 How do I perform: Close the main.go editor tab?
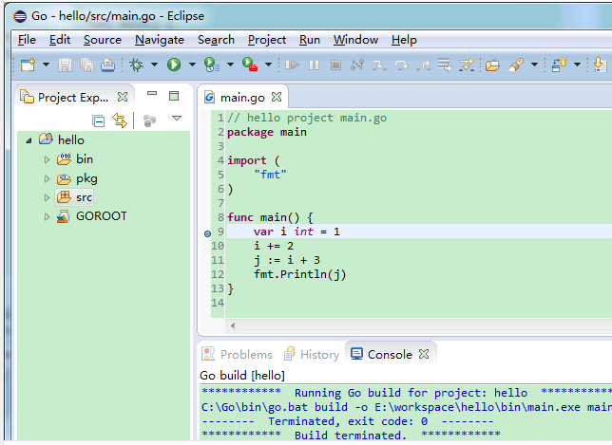[277, 97]
